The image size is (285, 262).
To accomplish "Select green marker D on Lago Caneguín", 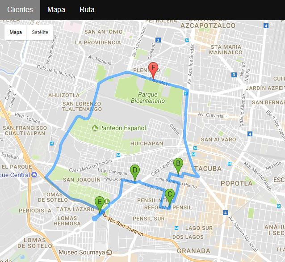I will pos(134,171).
